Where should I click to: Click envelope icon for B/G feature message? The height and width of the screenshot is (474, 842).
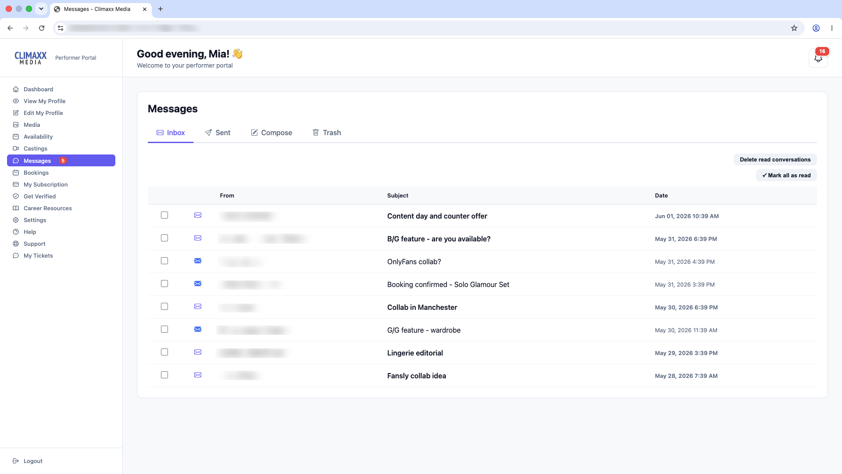(198, 238)
